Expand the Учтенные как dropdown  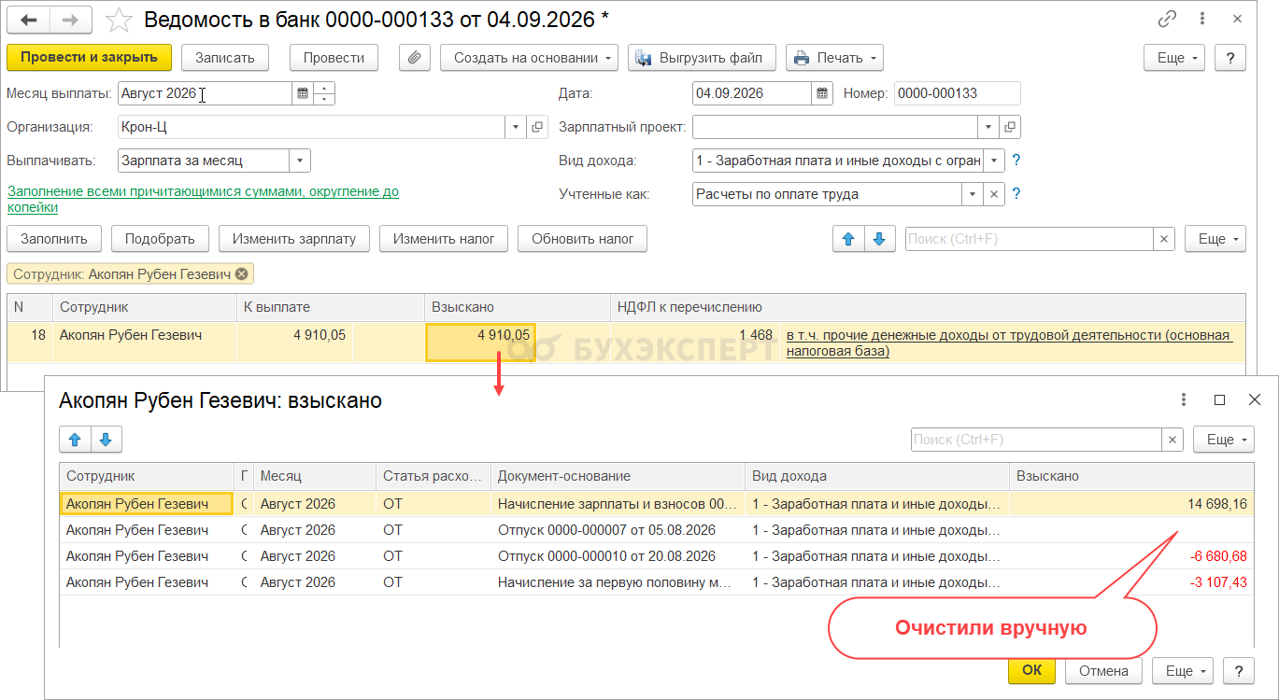coord(974,194)
